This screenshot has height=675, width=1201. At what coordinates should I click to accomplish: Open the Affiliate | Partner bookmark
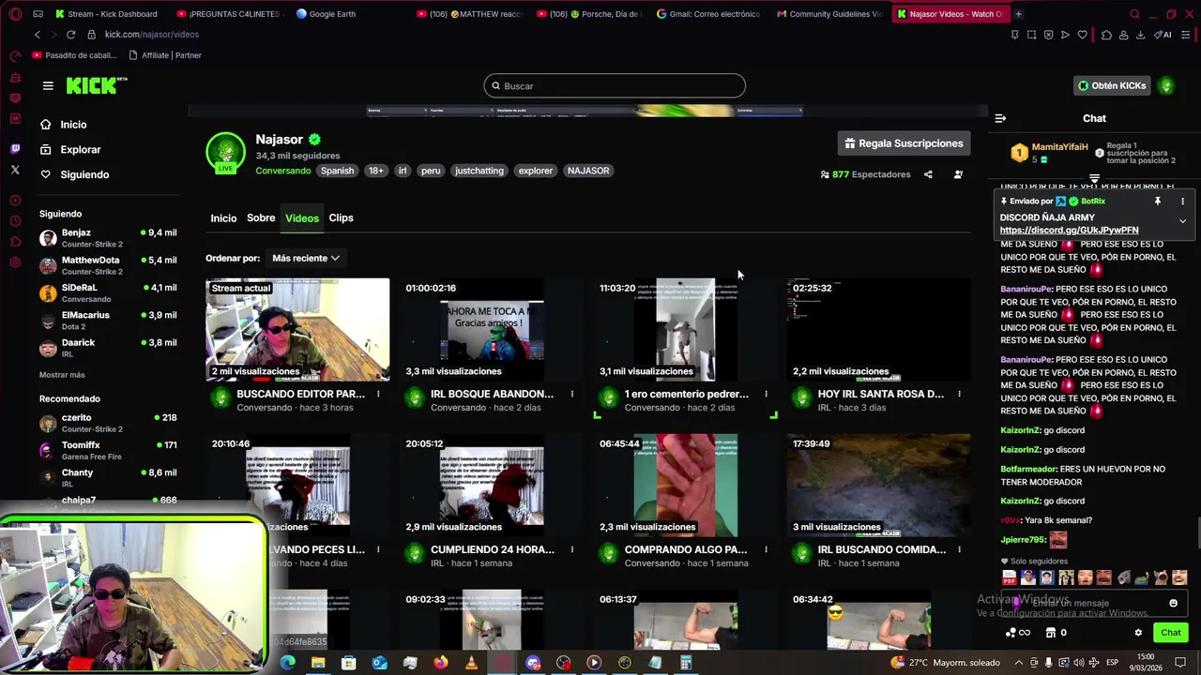tap(165, 55)
